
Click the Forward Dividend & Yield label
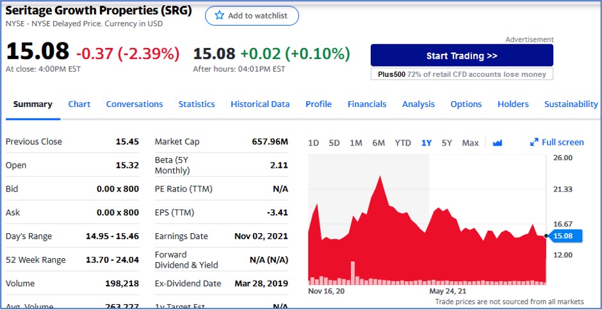186,259
